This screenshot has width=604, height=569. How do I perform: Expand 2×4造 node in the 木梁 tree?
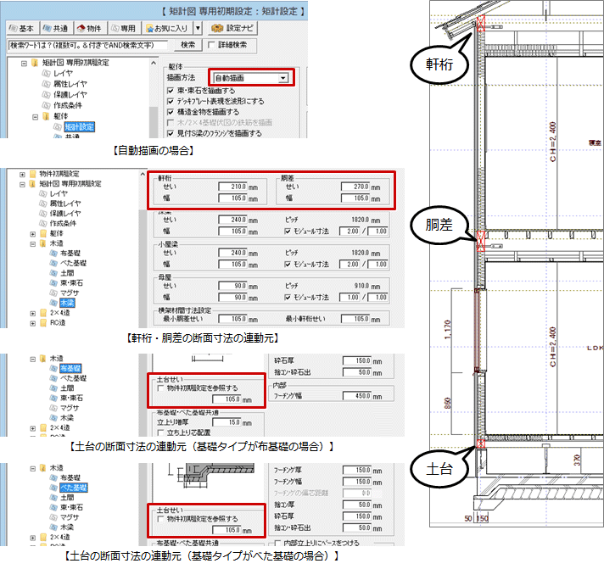tap(33, 313)
